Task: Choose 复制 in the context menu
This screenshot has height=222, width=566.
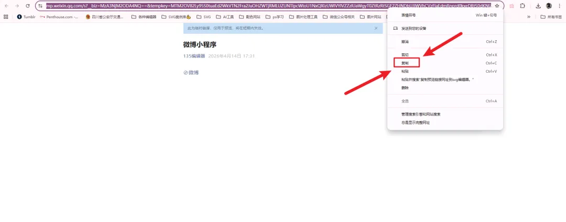Action: click(x=445, y=63)
